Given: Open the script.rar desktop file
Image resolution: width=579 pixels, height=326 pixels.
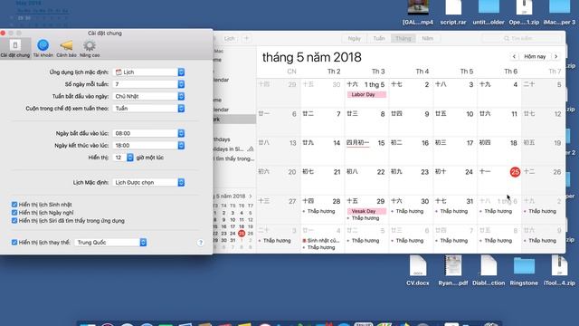Looking at the screenshot, I should click(x=453, y=12).
